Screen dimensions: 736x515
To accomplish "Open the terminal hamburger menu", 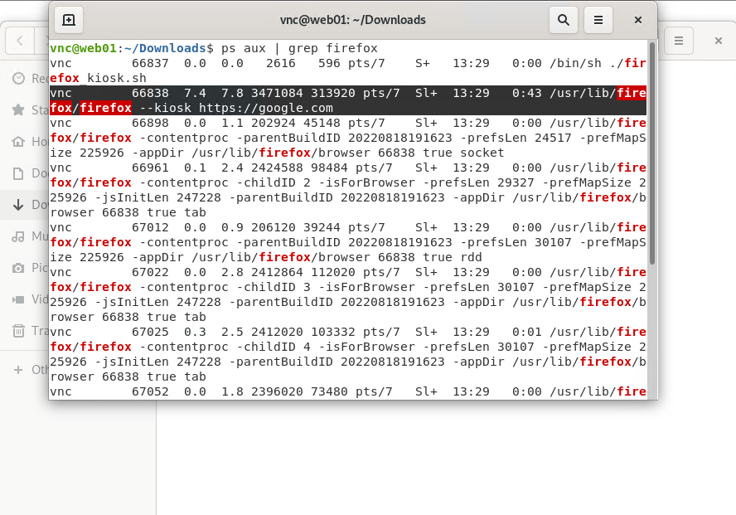I will tap(598, 20).
